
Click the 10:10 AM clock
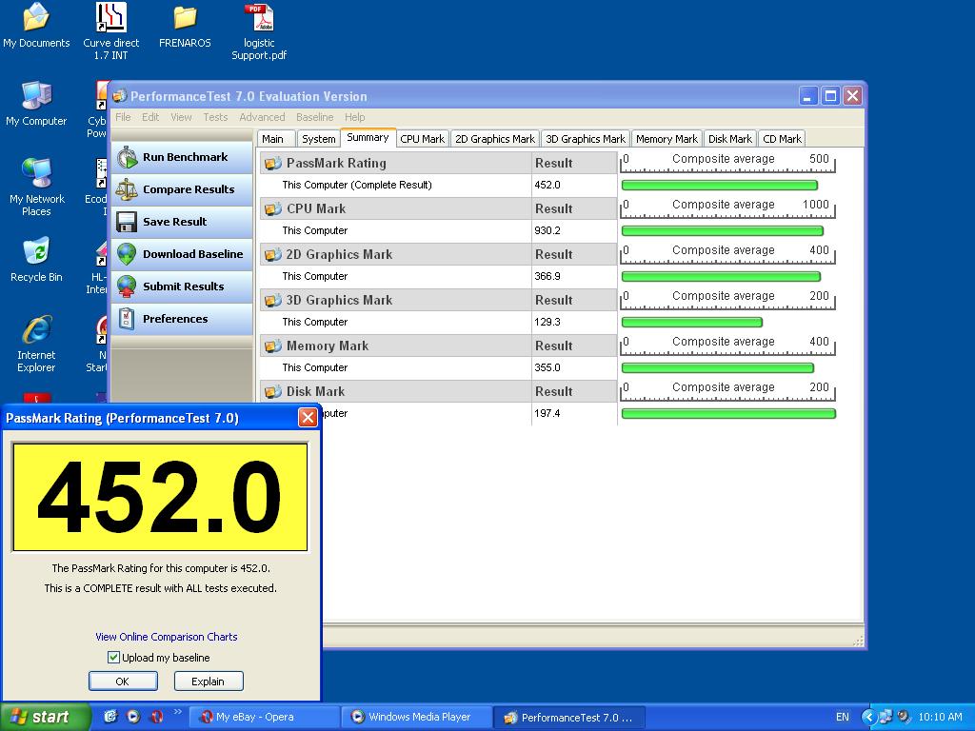pyautogui.click(x=940, y=717)
